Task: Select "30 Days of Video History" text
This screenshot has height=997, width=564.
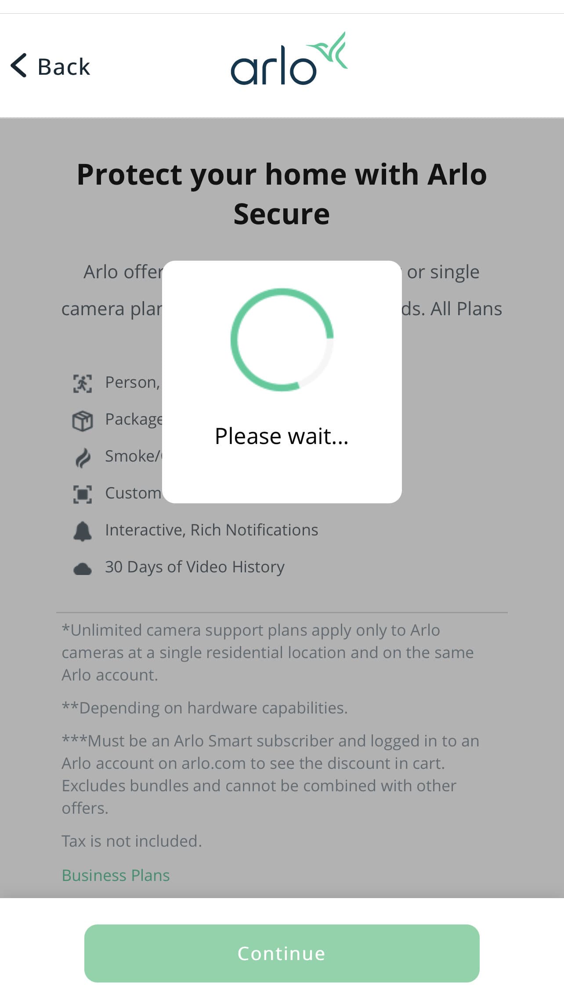Action: point(195,567)
